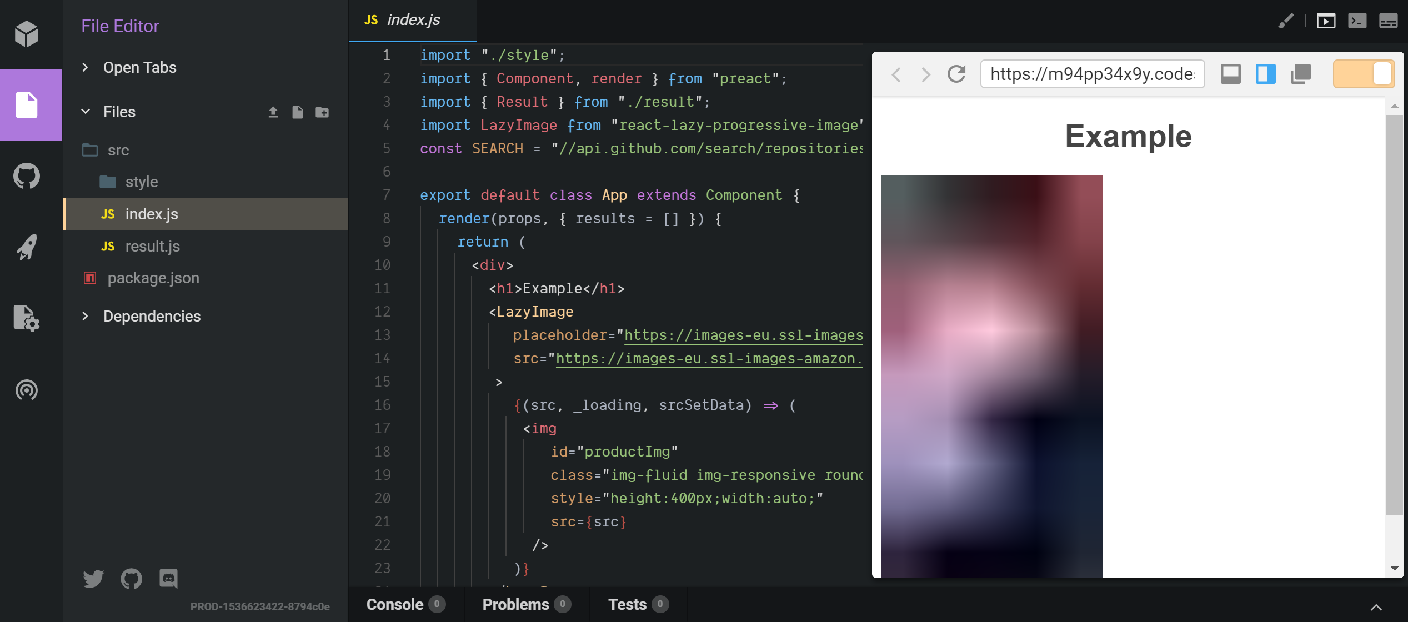Open the Configuration Files panel
Image resolution: width=1408 pixels, height=622 pixels.
click(x=26, y=318)
